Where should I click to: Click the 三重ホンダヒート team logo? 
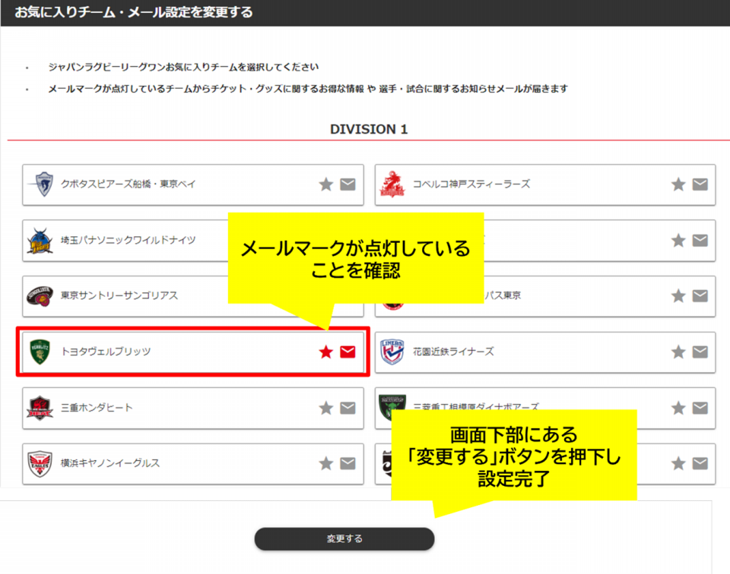40,408
